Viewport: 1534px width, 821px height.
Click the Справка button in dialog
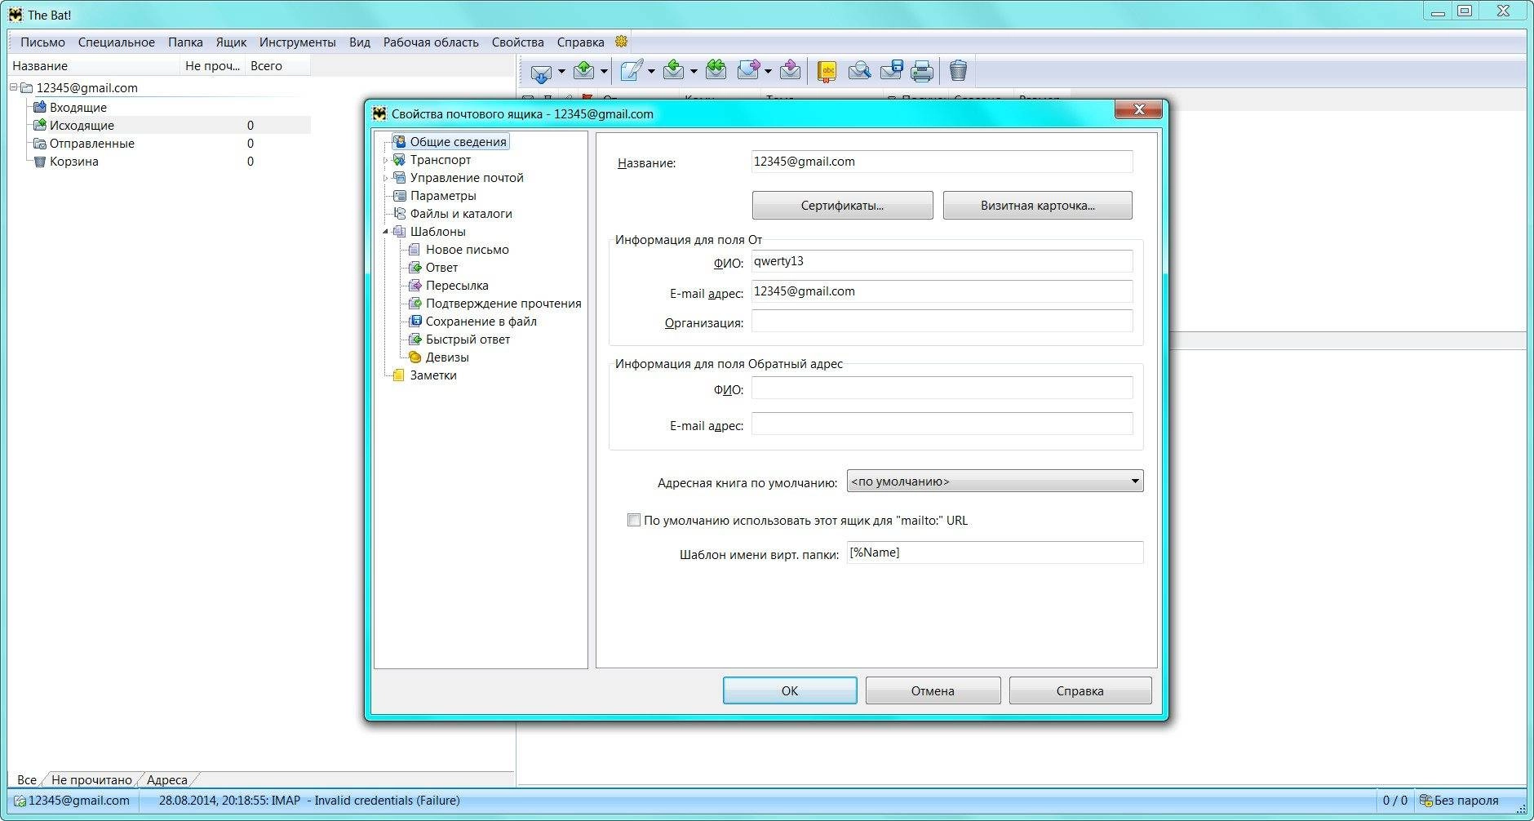(x=1080, y=690)
